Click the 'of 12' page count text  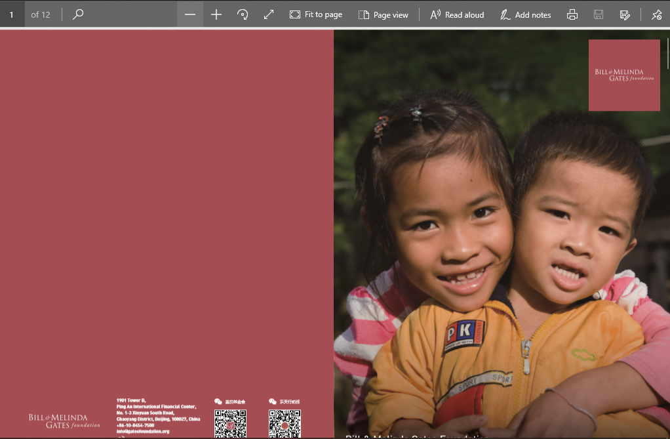click(41, 14)
